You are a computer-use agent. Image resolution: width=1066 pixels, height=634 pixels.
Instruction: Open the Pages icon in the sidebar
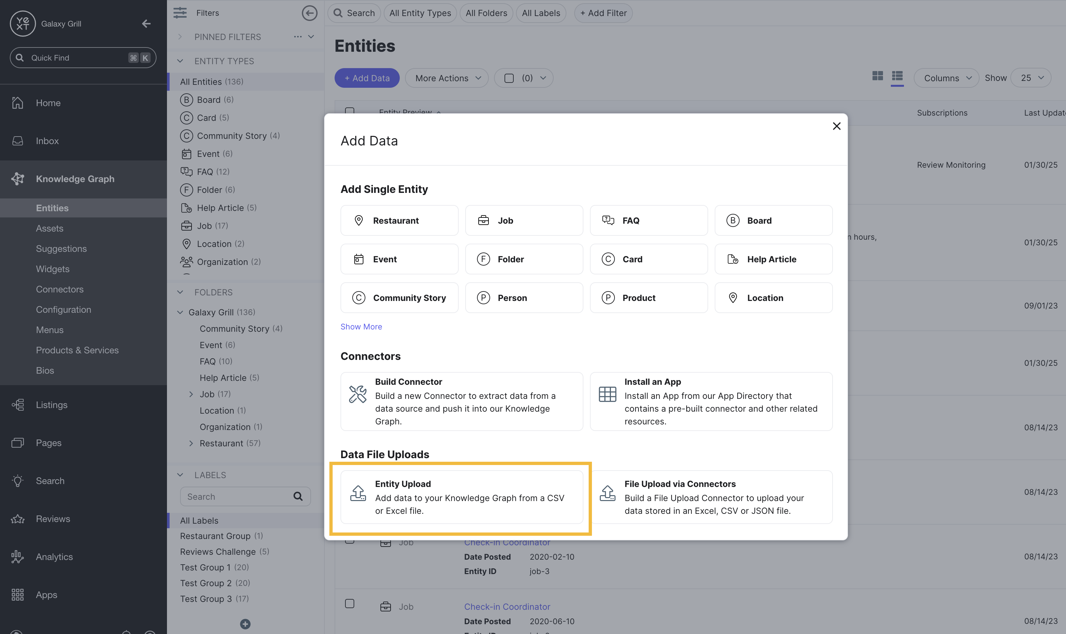coord(17,443)
